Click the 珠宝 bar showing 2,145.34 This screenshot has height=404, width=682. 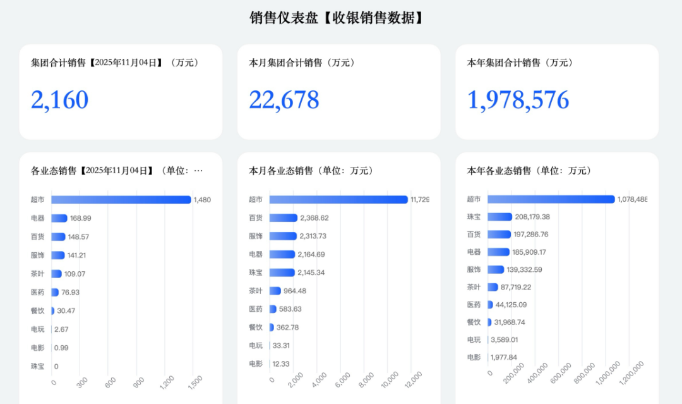pyautogui.click(x=282, y=272)
